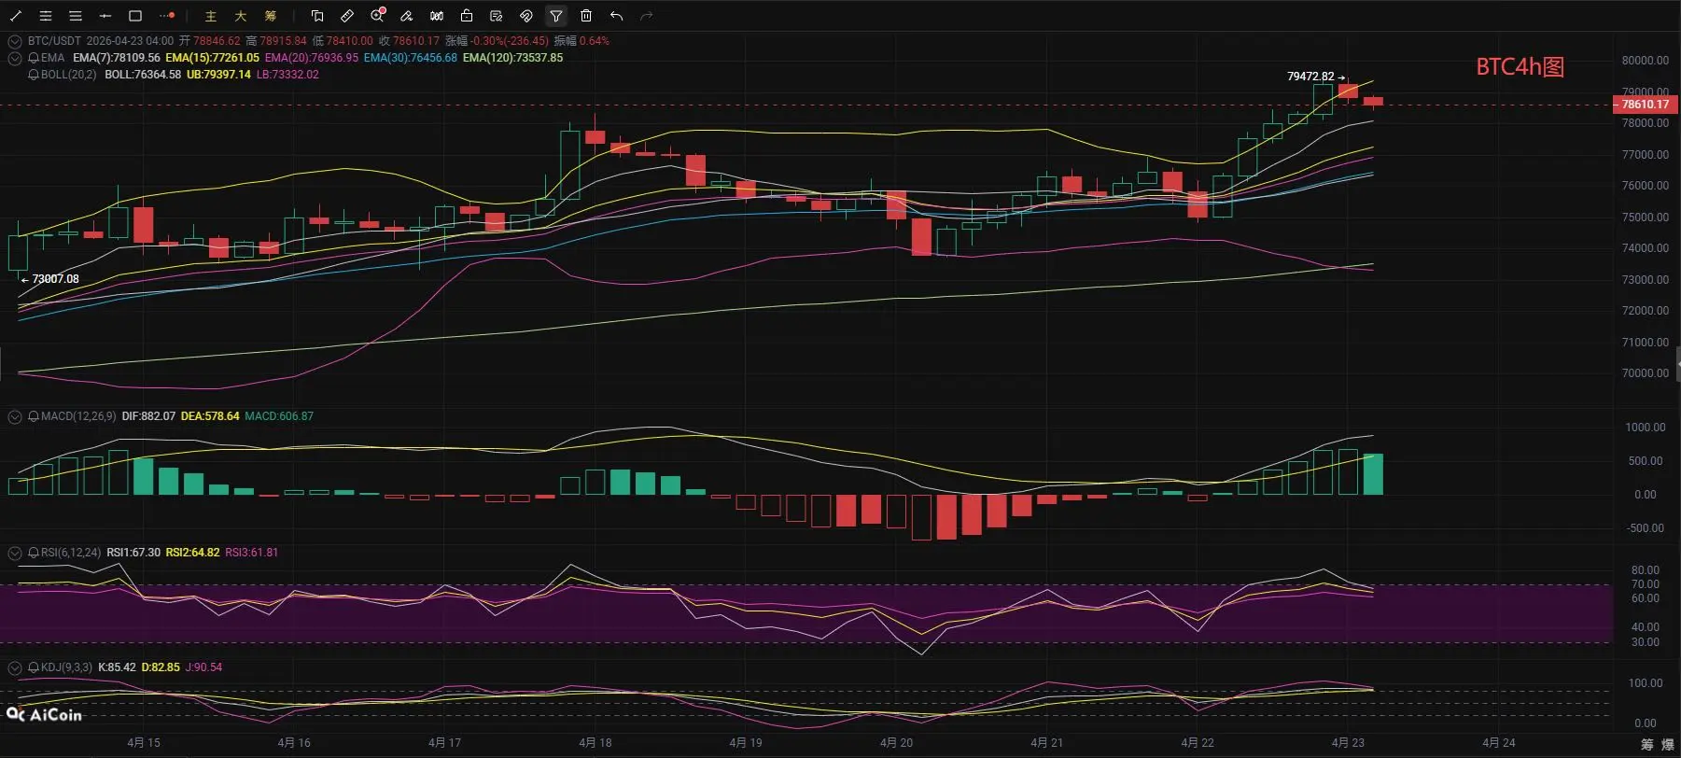Click the BTC/USDT symbol label
Image resolution: width=1681 pixels, height=758 pixels.
pos(54,41)
